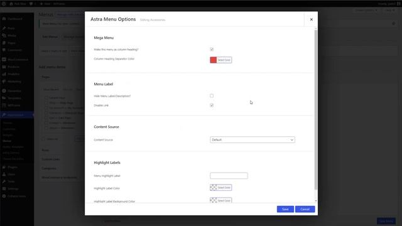Click Collapse menu icon in sidebar
The image size is (402, 226).
(x=4, y=196)
